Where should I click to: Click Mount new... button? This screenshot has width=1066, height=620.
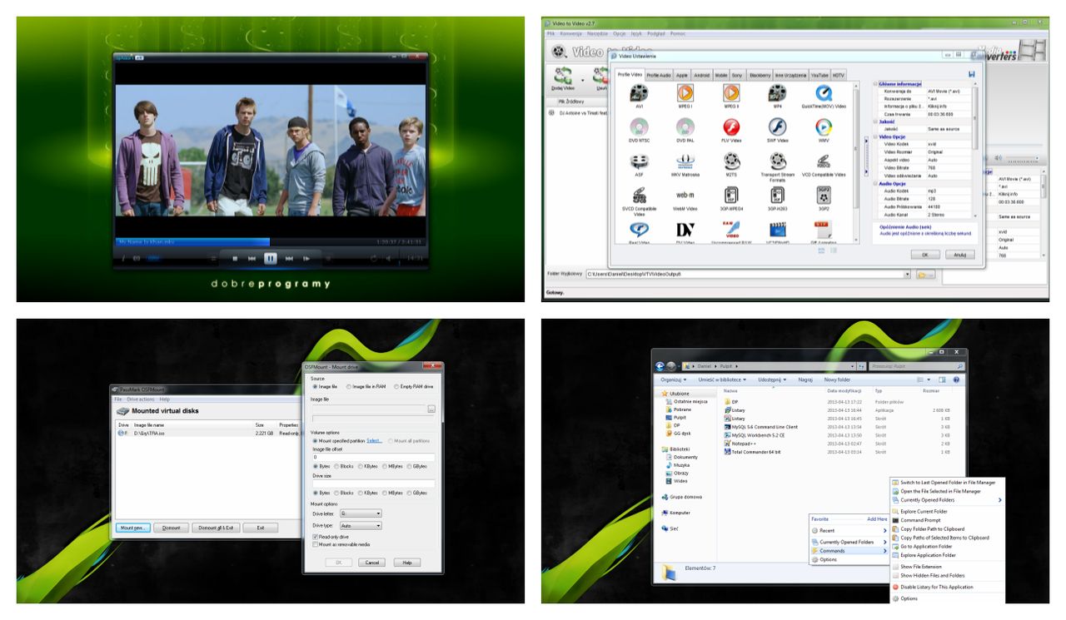(x=132, y=528)
